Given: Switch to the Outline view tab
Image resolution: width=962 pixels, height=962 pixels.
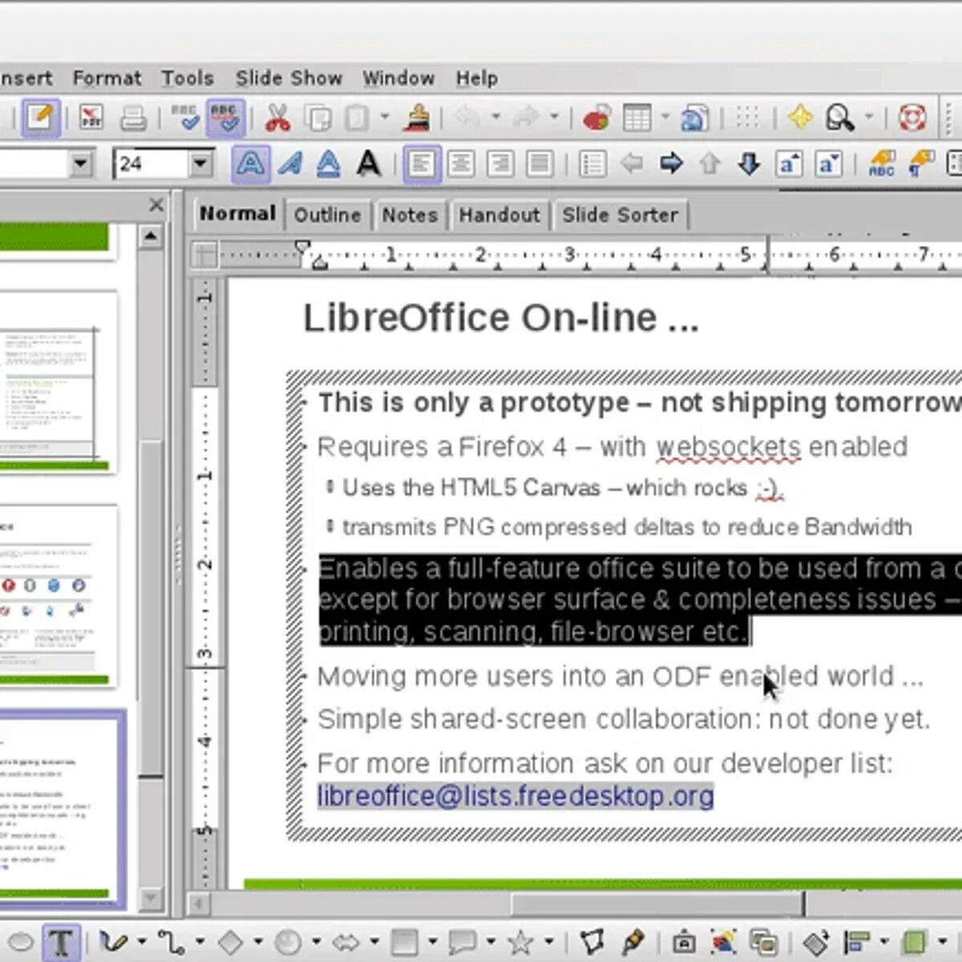Looking at the screenshot, I should (x=327, y=215).
